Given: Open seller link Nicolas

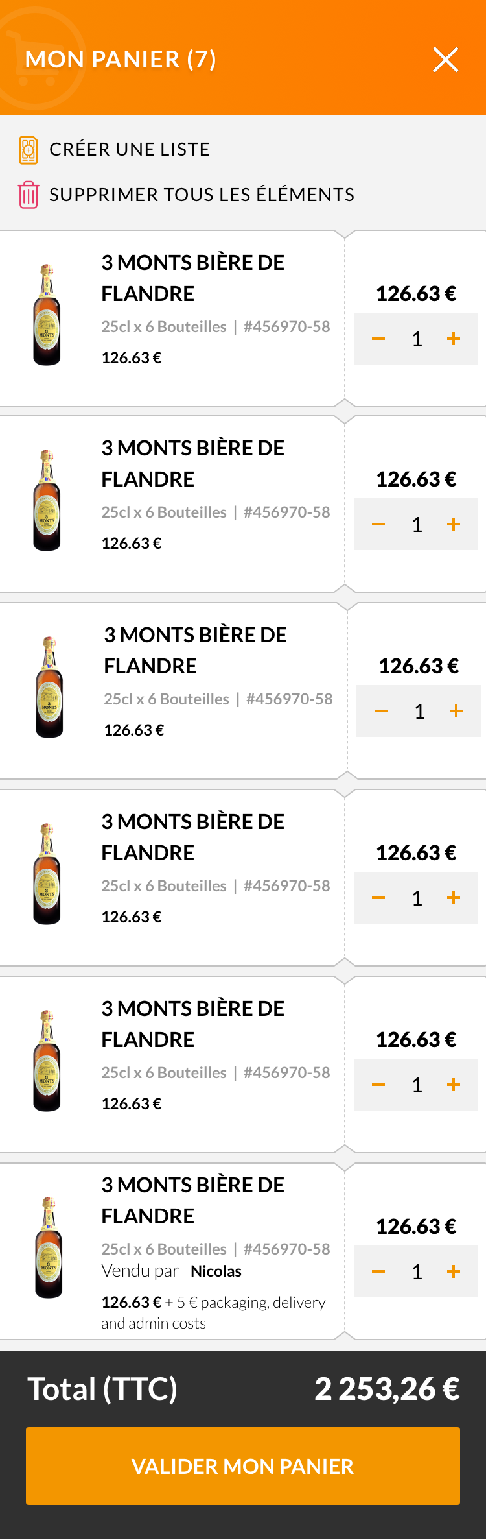Looking at the screenshot, I should [x=216, y=1271].
